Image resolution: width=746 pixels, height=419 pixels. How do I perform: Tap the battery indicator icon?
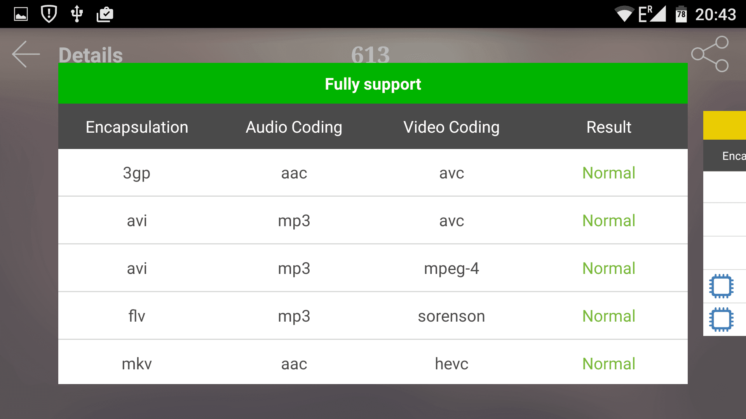[x=681, y=14]
